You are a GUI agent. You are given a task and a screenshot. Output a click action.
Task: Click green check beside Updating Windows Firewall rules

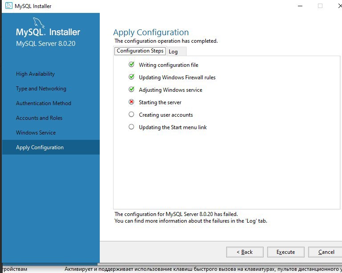[131, 77]
